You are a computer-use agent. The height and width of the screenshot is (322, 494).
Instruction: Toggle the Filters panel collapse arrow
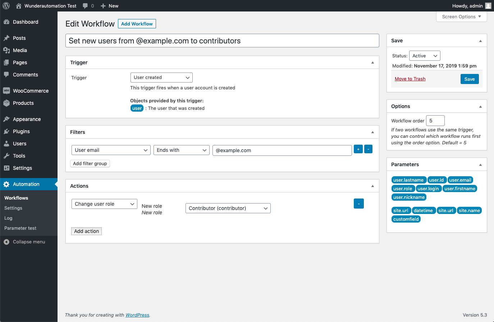(372, 132)
